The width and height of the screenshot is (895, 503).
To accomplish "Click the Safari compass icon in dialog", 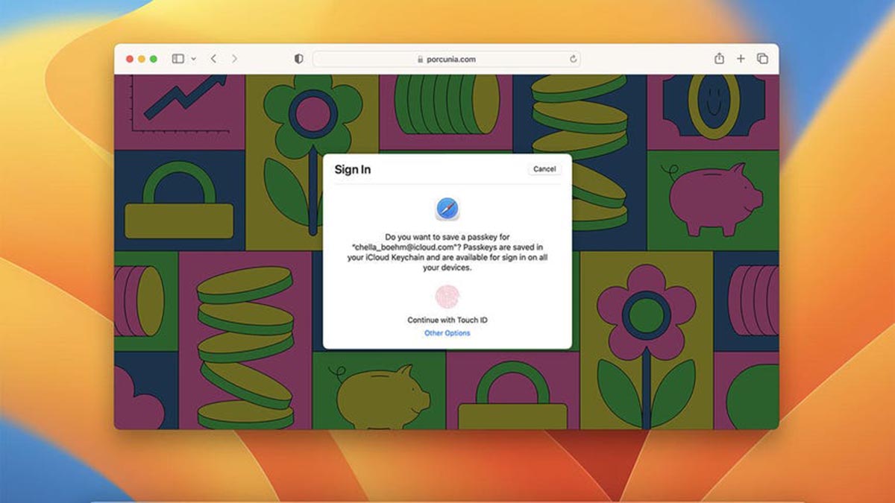I will coord(447,209).
